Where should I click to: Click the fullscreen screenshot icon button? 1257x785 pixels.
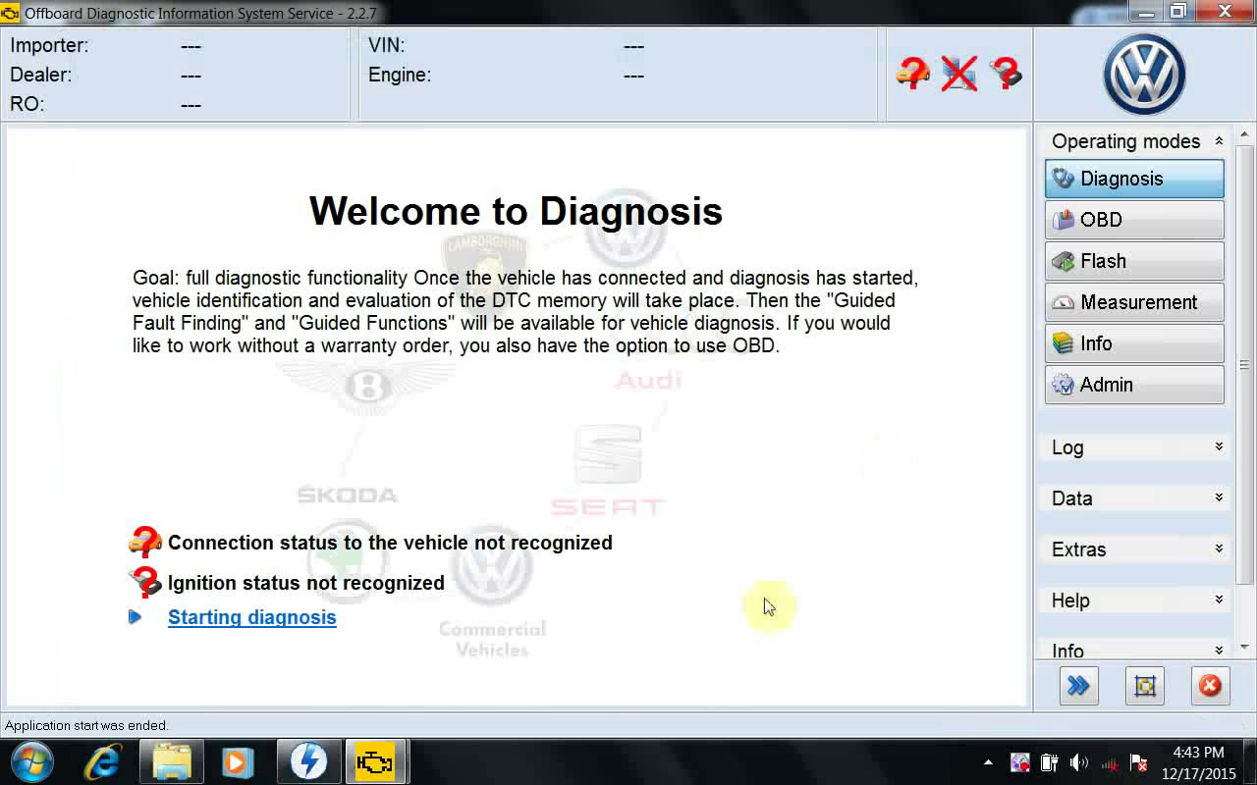click(1145, 686)
